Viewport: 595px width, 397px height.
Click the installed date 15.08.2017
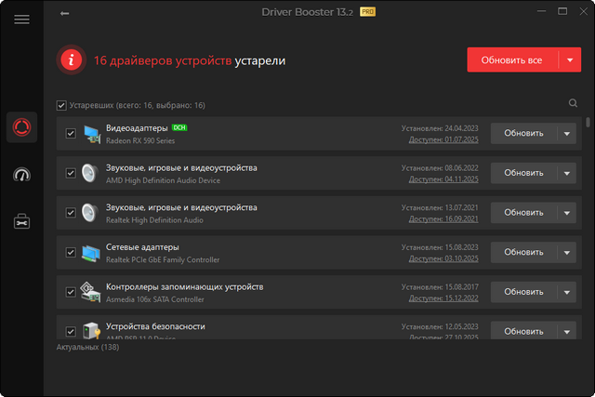click(x=461, y=287)
